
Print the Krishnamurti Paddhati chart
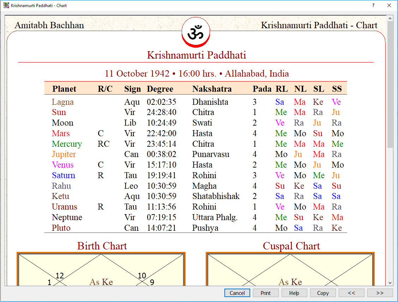(266, 293)
